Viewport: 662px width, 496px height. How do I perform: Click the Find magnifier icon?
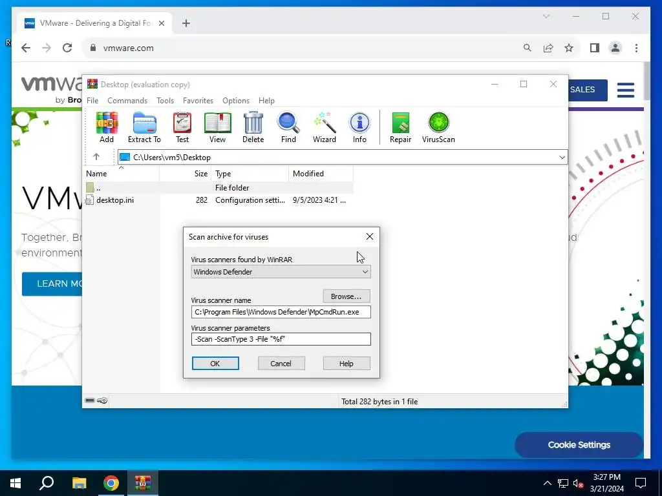click(x=288, y=127)
